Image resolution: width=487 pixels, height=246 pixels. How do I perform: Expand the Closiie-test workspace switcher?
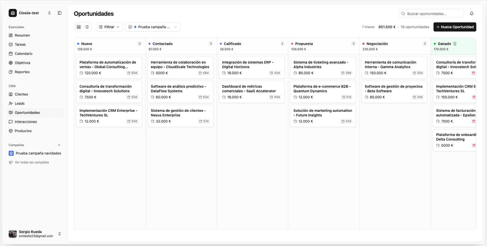pos(49,13)
